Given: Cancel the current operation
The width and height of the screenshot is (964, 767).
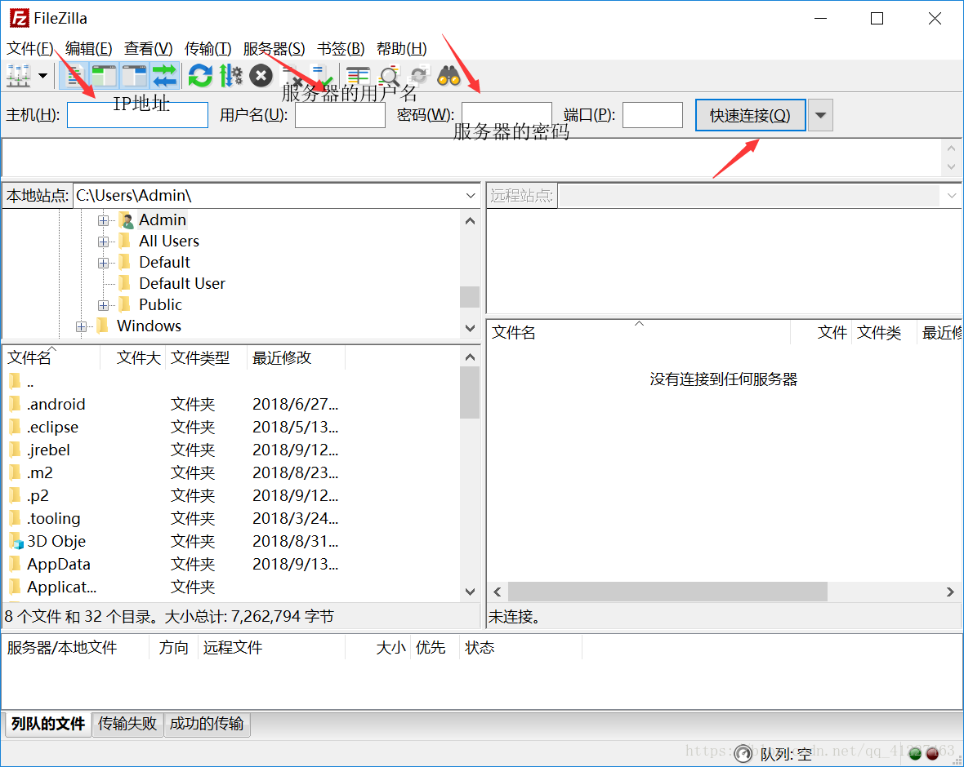Looking at the screenshot, I should pyautogui.click(x=261, y=76).
